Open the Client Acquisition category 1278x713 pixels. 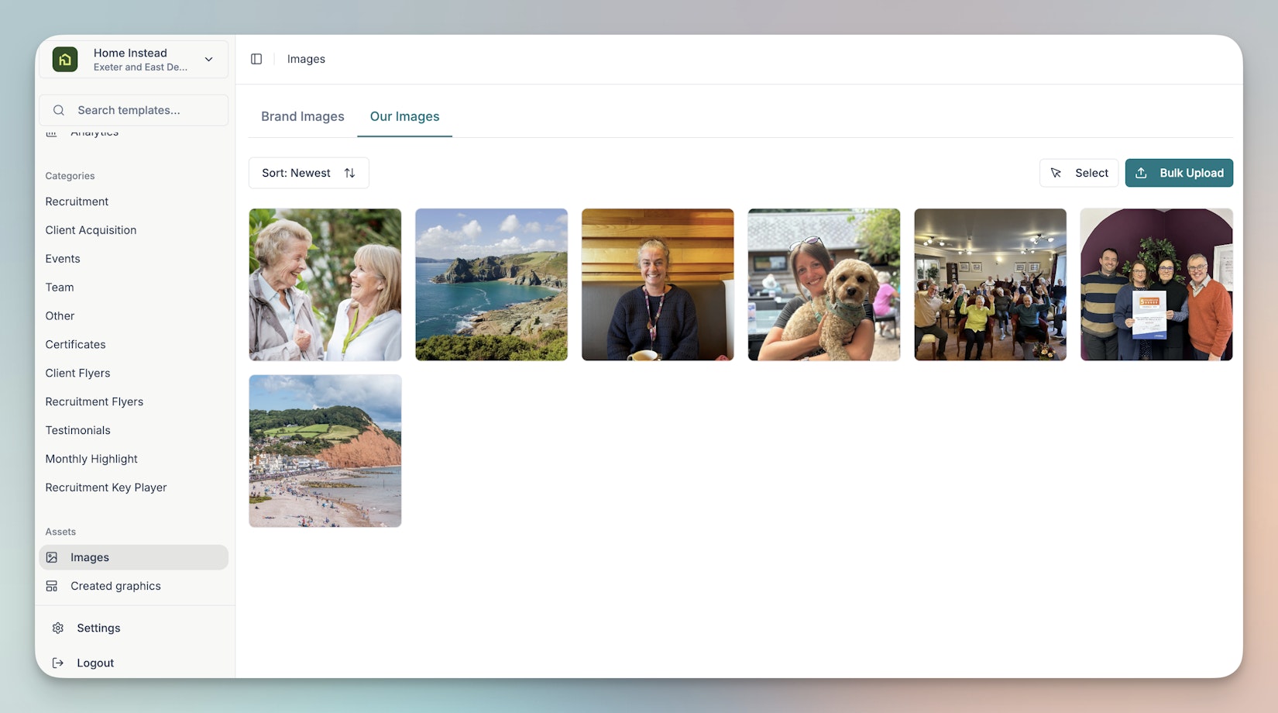pos(91,230)
